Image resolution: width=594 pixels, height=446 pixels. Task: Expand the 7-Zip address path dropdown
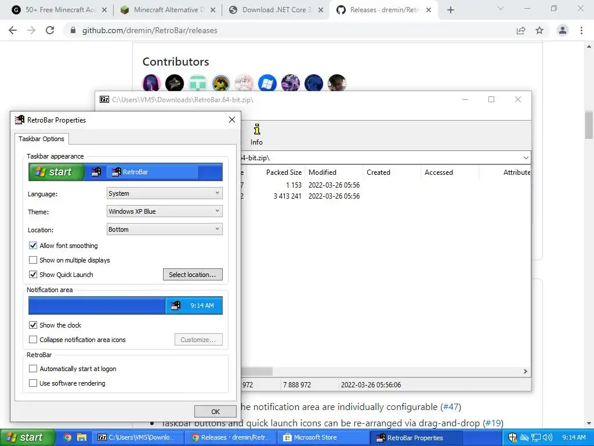pos(526,158)
